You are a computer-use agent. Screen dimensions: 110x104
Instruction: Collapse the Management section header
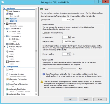pos(4,67)
